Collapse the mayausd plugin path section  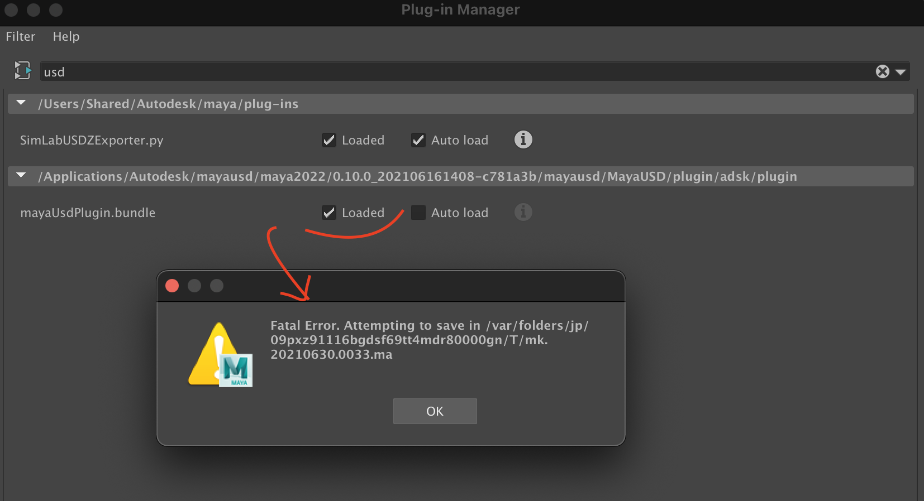(x=21, y=176)
